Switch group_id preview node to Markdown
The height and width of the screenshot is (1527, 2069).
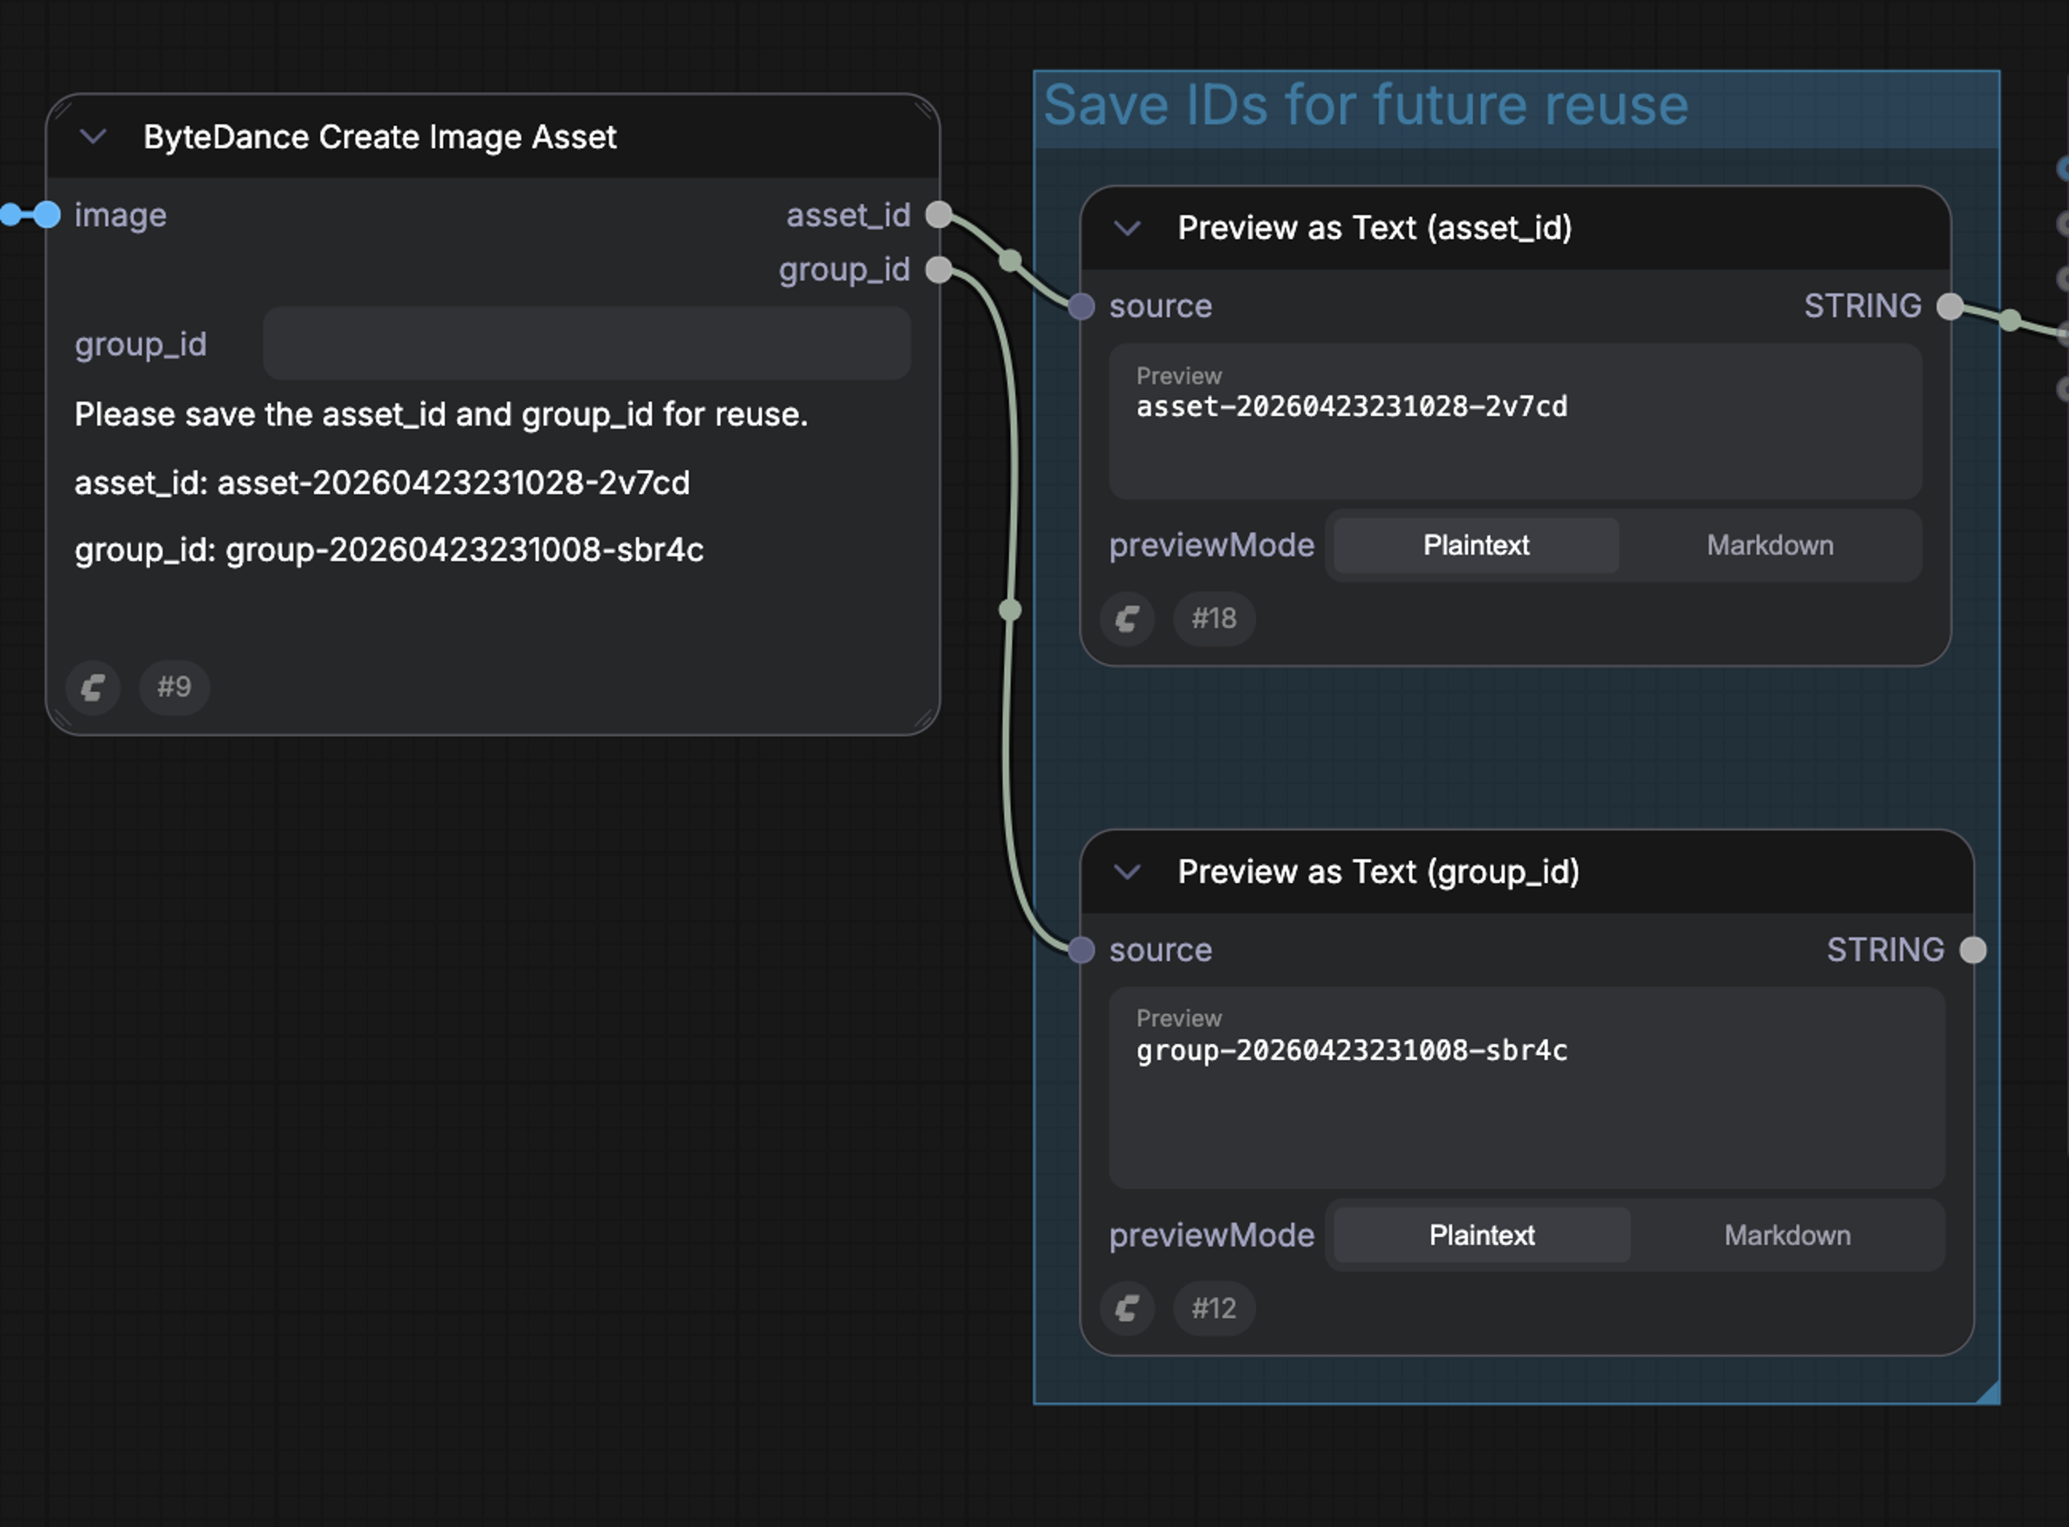click(1786, 1235)
